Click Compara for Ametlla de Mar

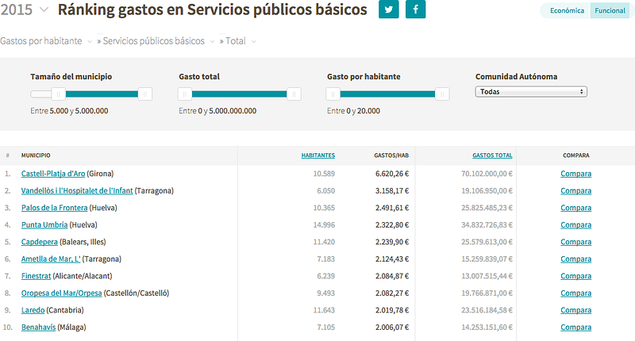tap(576, 259)
